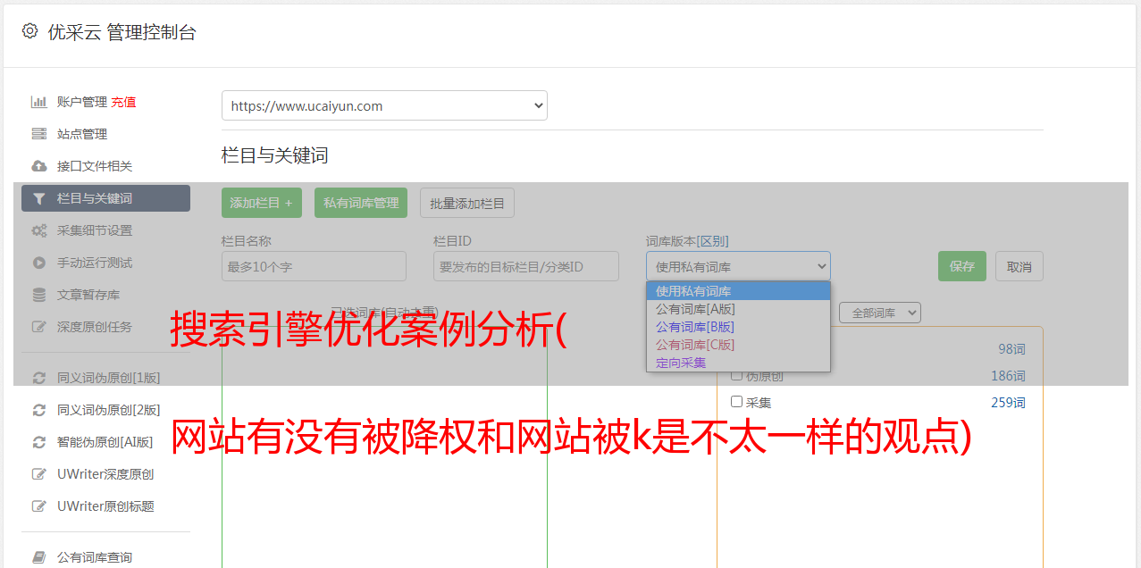
Task: Open UWriter原创标题 sidebar entry
Action: pos(105,506)
